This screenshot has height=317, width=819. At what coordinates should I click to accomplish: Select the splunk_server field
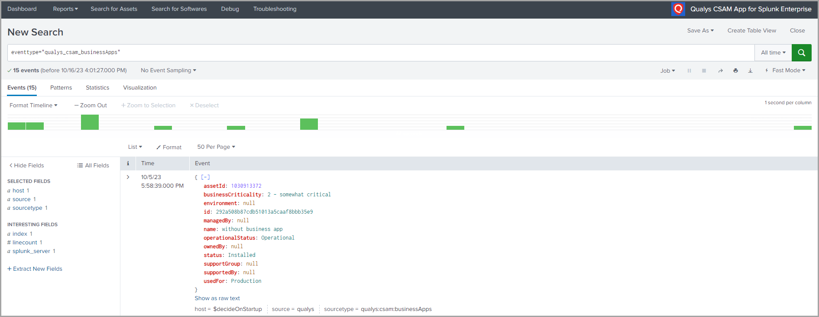(x=31, y=251)
